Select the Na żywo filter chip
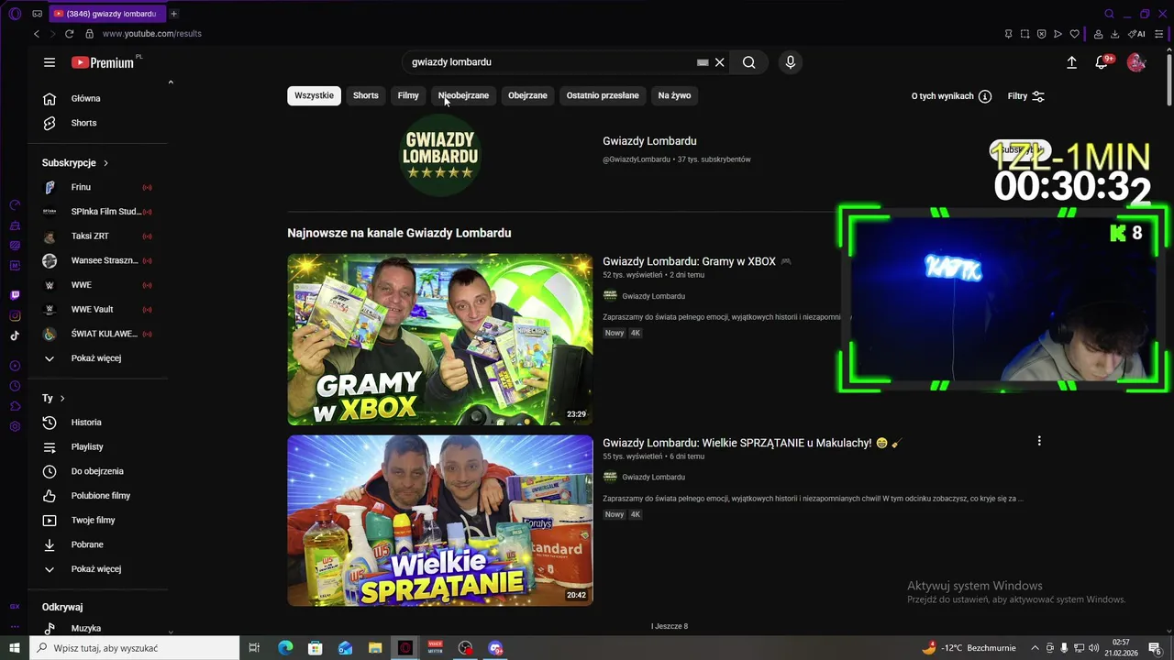This screenshot has height=660, width=1174. pos(674,95)
